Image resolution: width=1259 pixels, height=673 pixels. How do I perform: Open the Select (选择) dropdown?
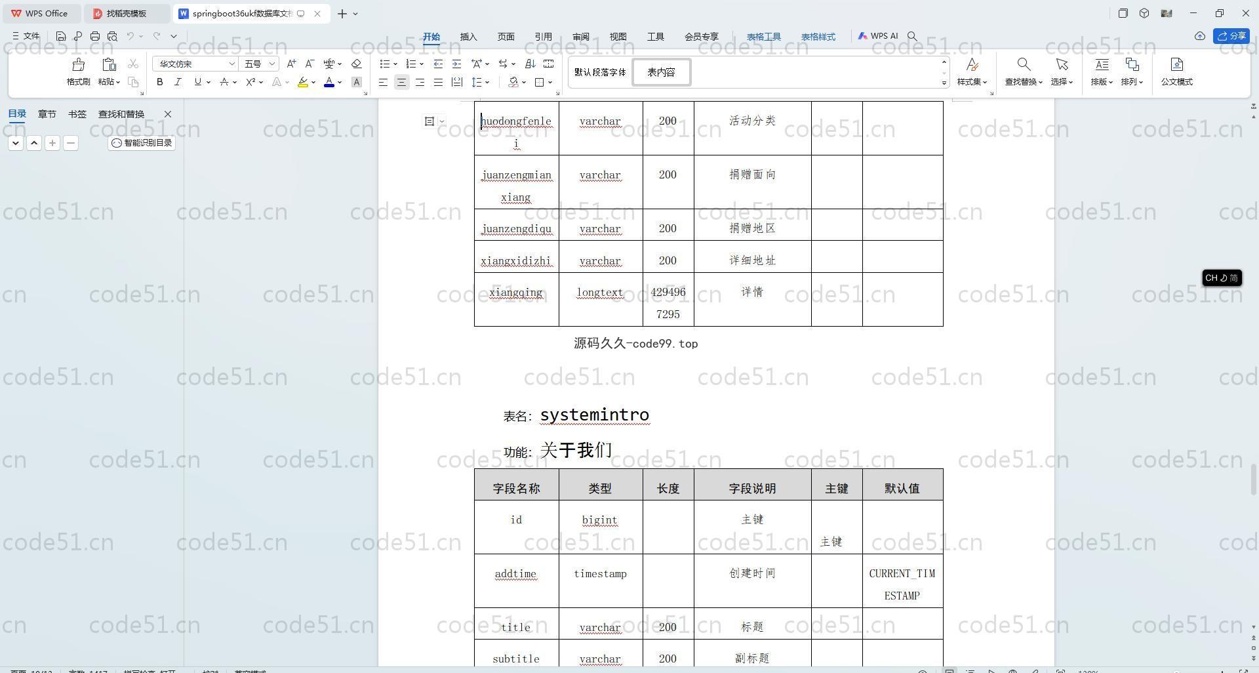pos(1062,71)
